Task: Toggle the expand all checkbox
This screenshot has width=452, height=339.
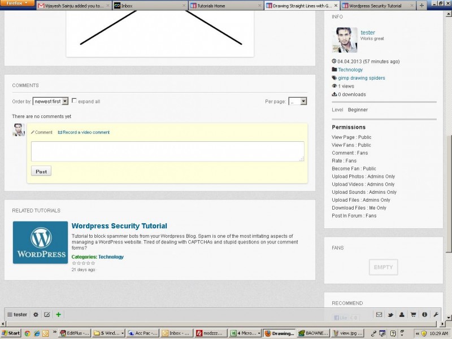Action: (x=74, y=101)
